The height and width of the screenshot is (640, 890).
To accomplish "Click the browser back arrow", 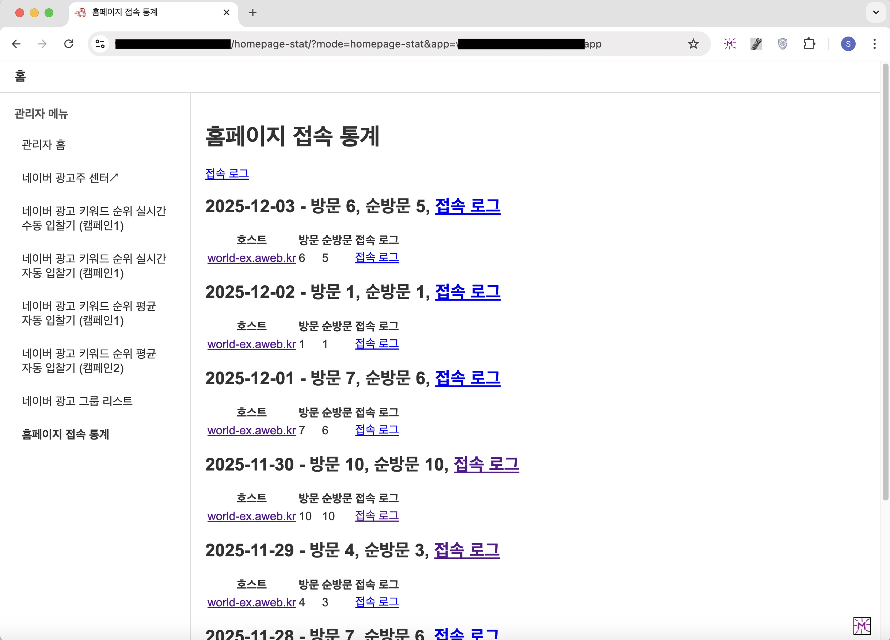I will coord(16,44).
